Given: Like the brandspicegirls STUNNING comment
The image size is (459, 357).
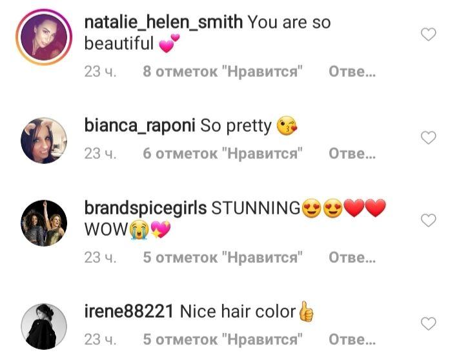Looking at the screenshot, I should pyautogui.click(x=428, y=220).
